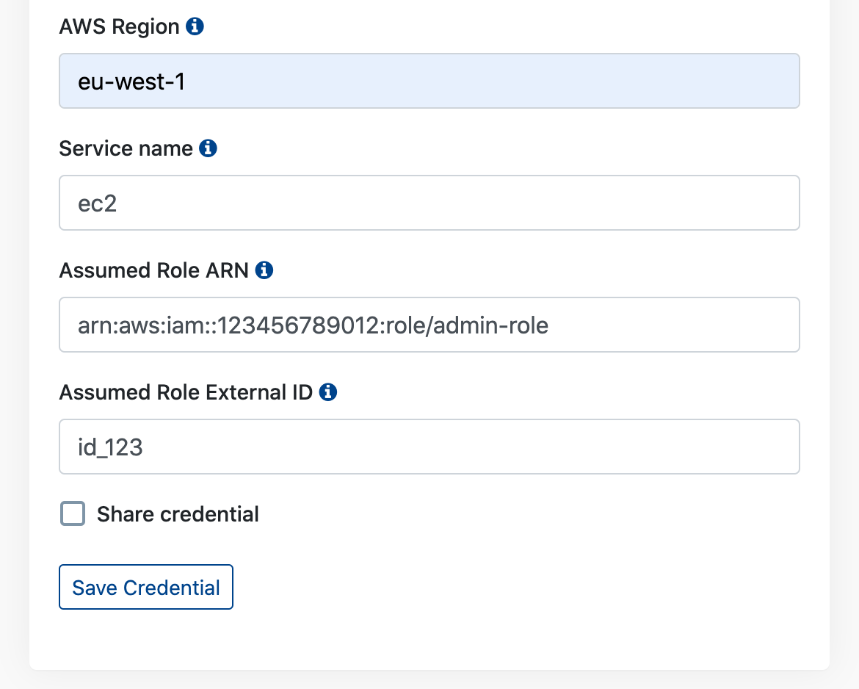
Task: Click the External ID field with id_123
Action: coord(429,447)
